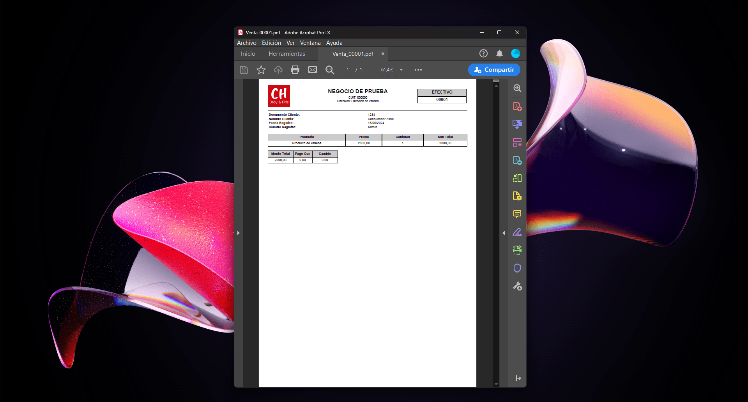Click the vertical scrollbar down arrow
The height and width of the screenshot is (402, 748).
pos(496,384)
